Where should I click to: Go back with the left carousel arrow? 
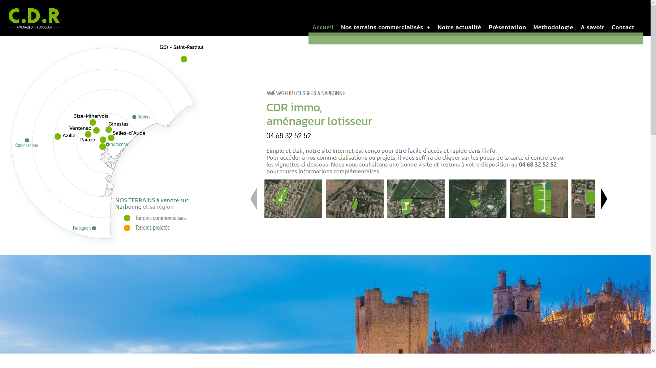254,198
